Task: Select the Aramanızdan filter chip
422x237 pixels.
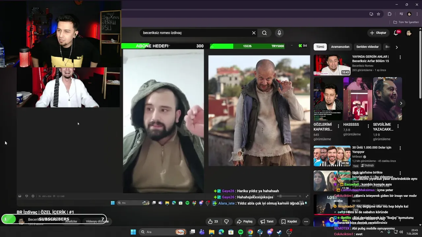Action: pyautogui.click(x=340, y=47)
